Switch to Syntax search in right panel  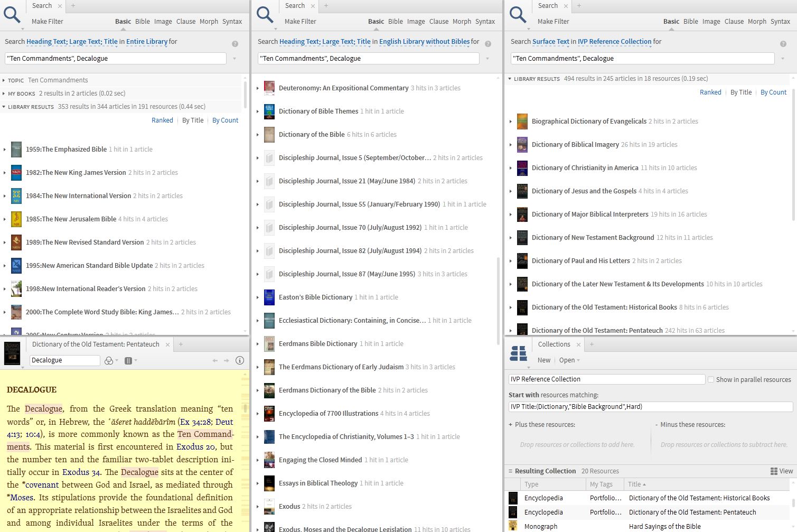click(x=780, y=22)
